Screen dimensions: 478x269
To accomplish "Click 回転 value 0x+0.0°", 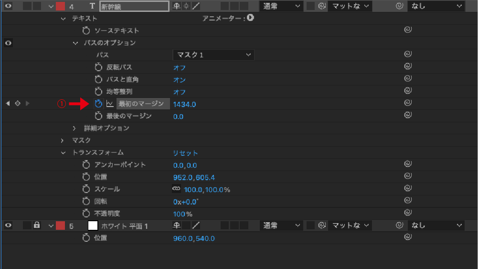I will (186, 202).
